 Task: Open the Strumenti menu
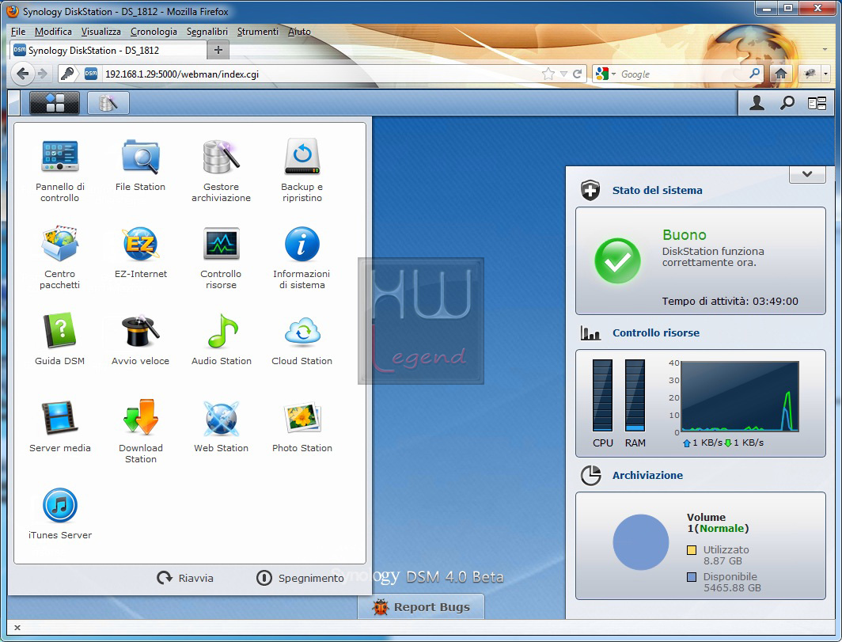(258, 32)
